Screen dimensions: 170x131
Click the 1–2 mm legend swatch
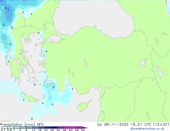click(17, 128)
